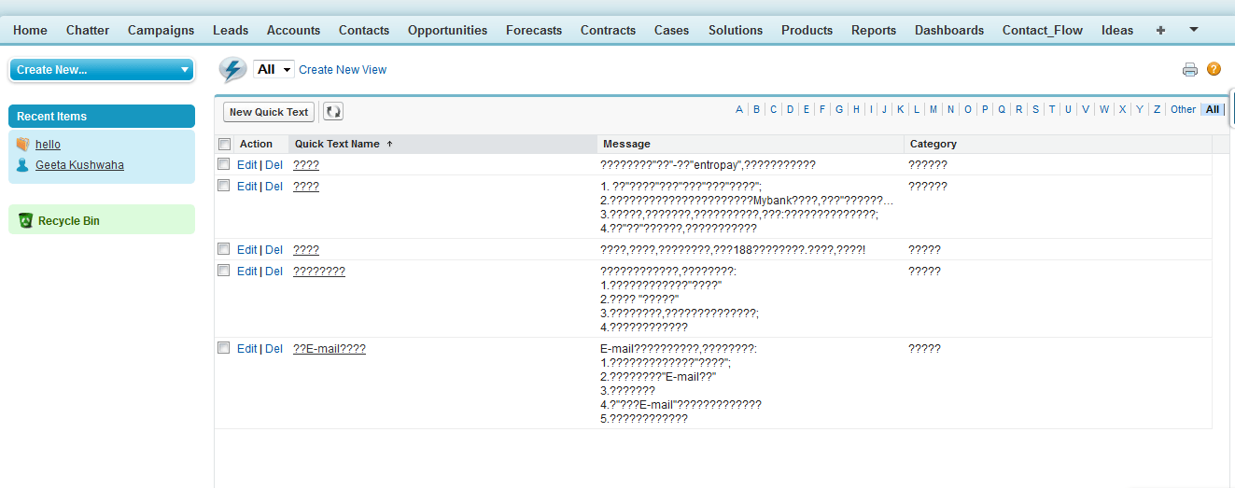
Task: Go to the Campaigns tab
Action: [x=161, y=30]
